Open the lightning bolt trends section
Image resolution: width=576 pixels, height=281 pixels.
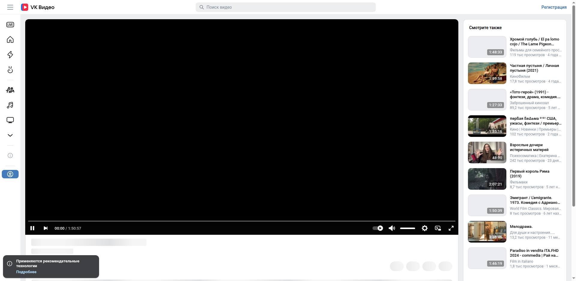[x=10, y=55]
